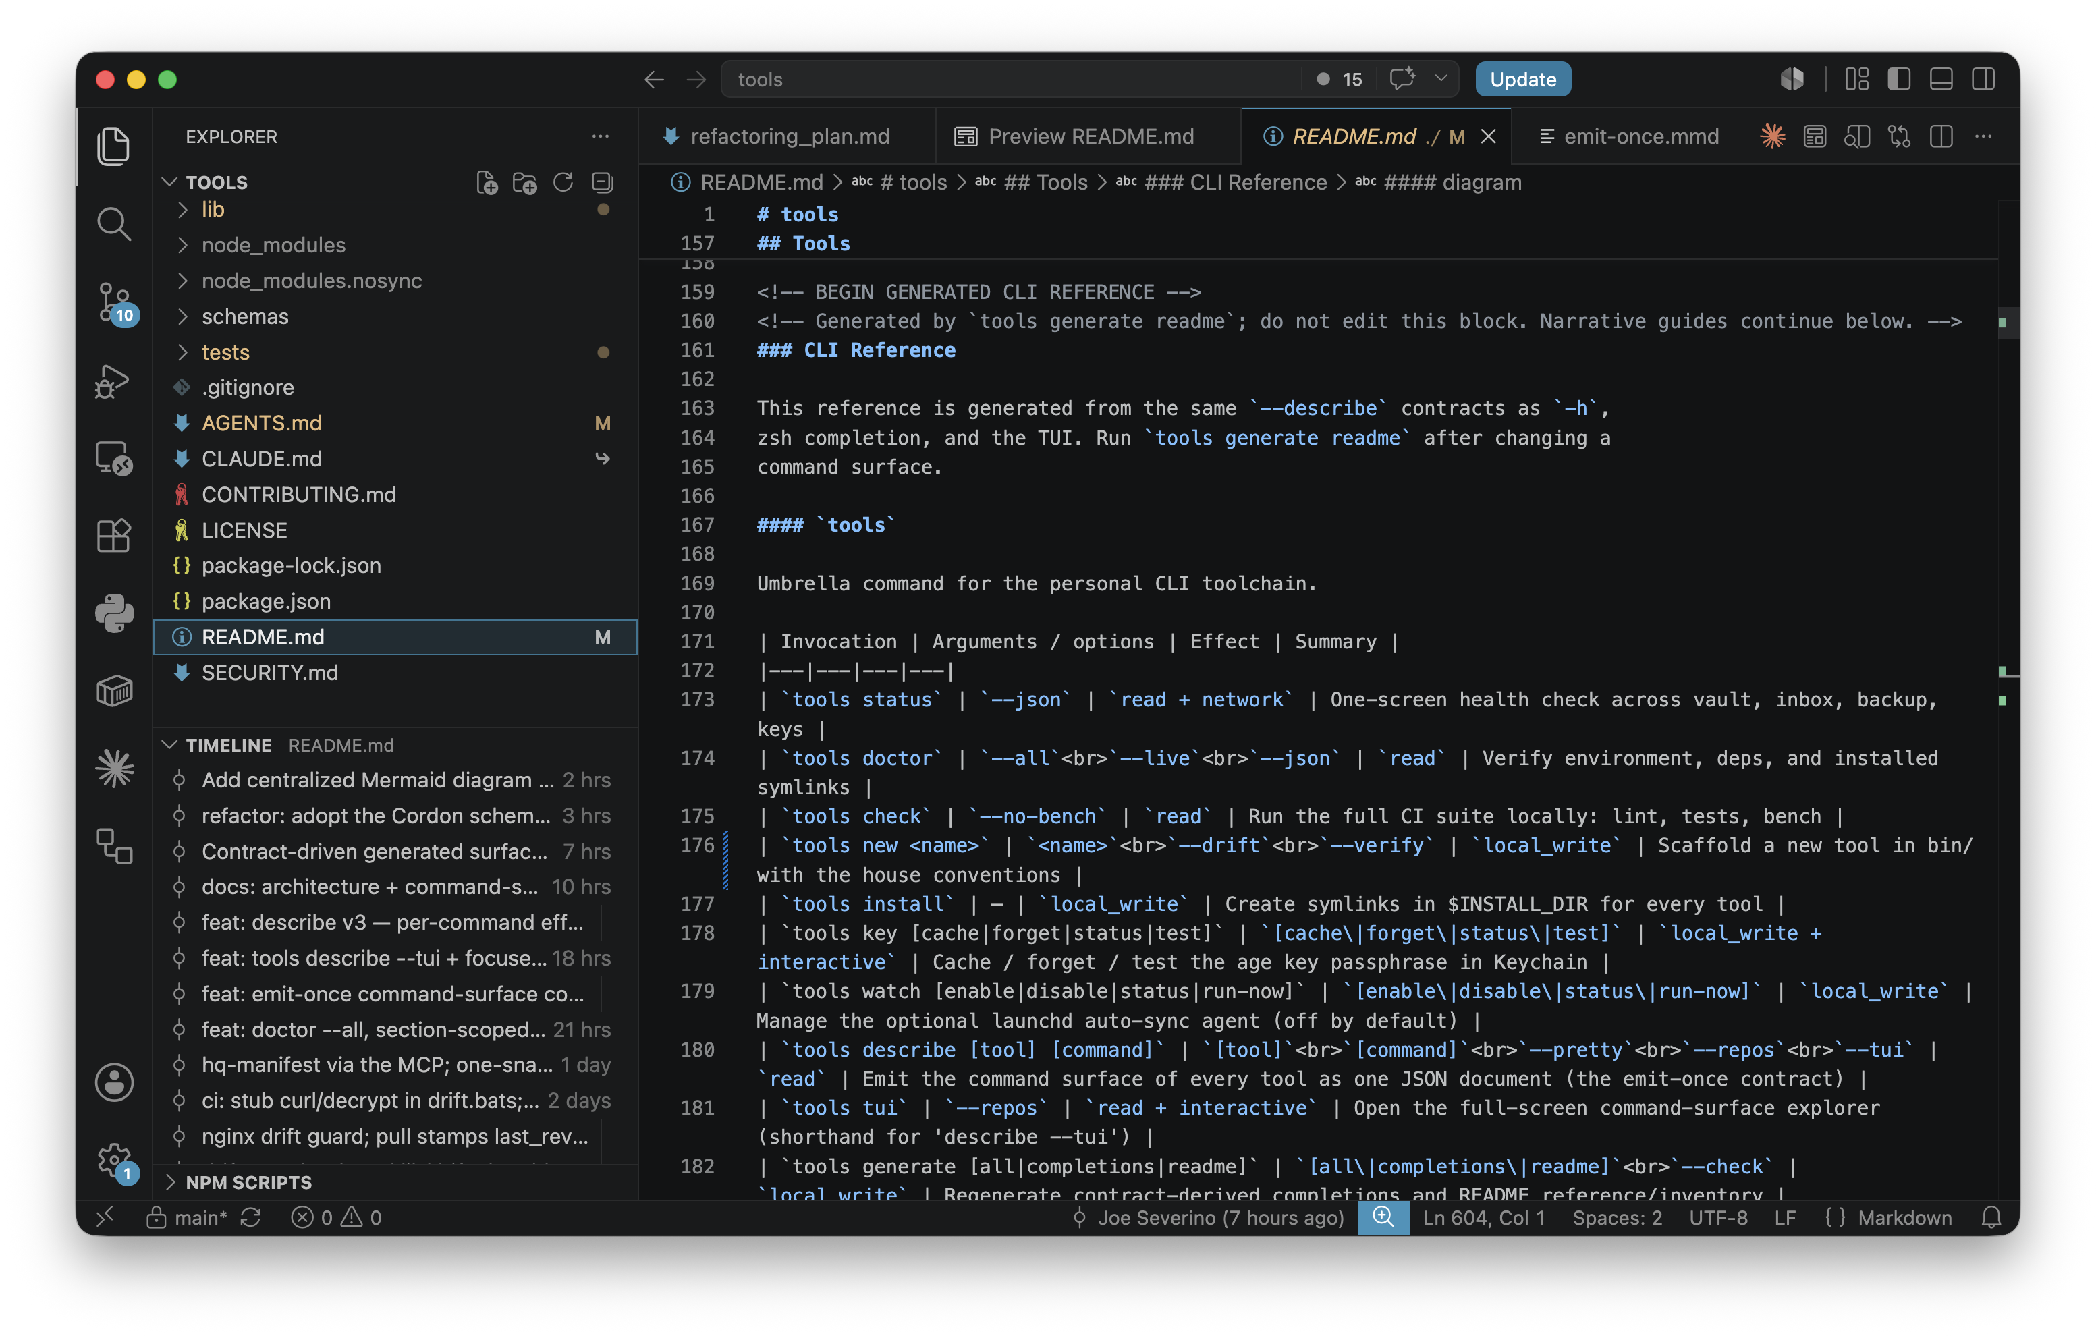Toggle the bottom panel

tap(1941, 80)
